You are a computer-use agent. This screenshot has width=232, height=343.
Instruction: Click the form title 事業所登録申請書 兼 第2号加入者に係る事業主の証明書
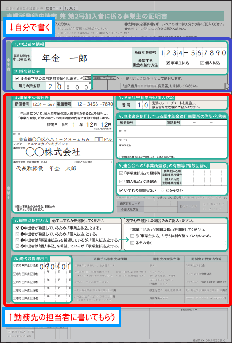point(87,16)
